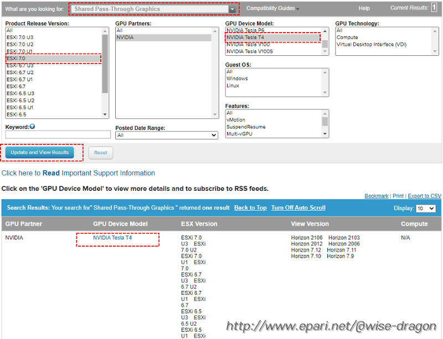Select ESXi 6.5 U1 release version
This screenshot has height=339, width=443.
pos(54,107)
